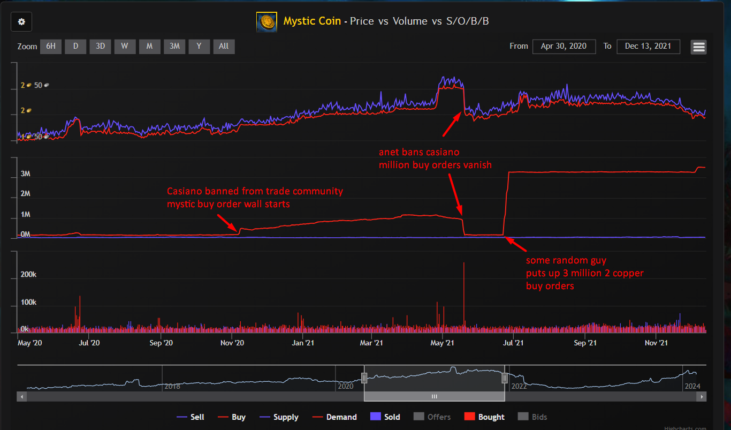Toggle the Bought series in legend
Viewport: 731px width, 430px height.
click(x=484, y=417)
